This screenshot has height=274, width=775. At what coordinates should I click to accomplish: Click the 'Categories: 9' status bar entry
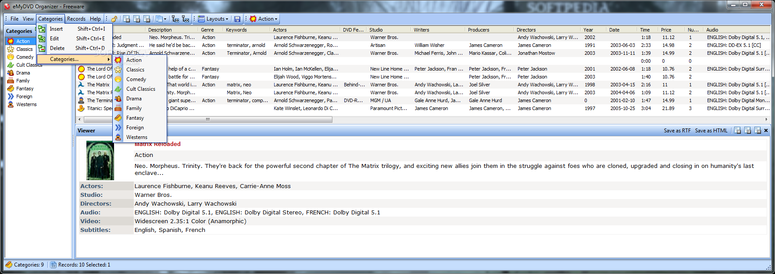25,265
